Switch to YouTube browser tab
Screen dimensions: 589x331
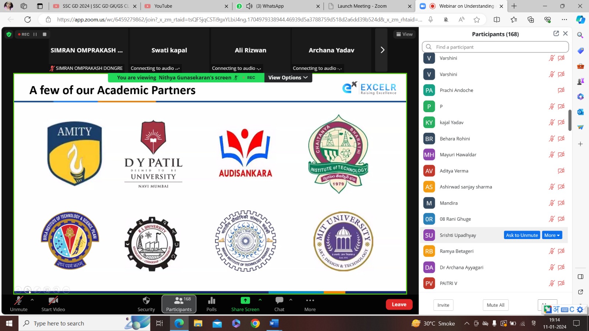pyautogui.click(x=186, y=6)
